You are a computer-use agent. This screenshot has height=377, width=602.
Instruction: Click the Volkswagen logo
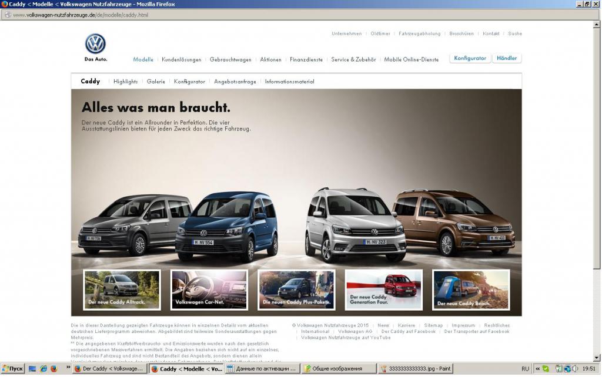tap(95, 43)
